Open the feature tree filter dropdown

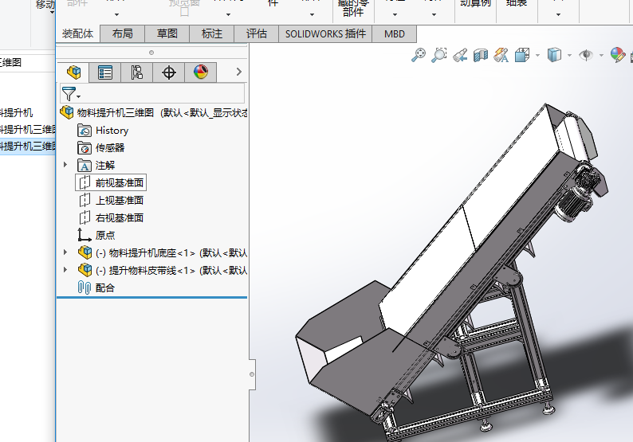click(x=72, y=94)
